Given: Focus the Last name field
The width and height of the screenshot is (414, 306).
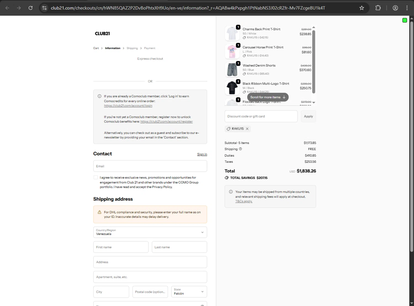Looking at the screenshot, I should pyautogui.click(x=179, y=247).
